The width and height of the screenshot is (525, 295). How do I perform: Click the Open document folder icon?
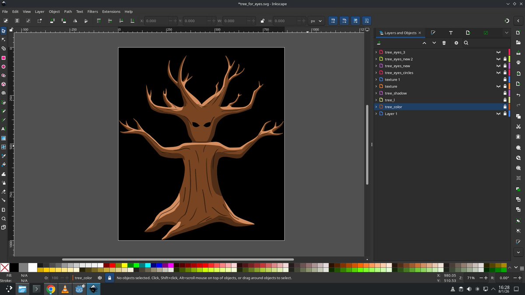(518, 42)
